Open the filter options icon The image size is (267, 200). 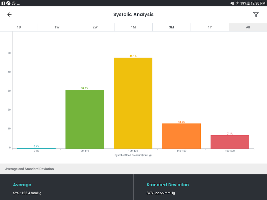click(256, 14)
